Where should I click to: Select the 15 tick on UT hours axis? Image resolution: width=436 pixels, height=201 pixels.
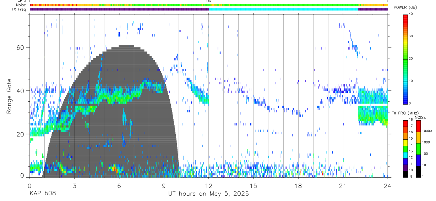pyautogui.click(x=253, y=185)
